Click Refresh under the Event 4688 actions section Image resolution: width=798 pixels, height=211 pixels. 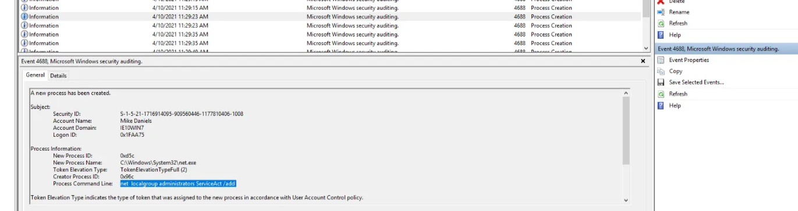678,94
